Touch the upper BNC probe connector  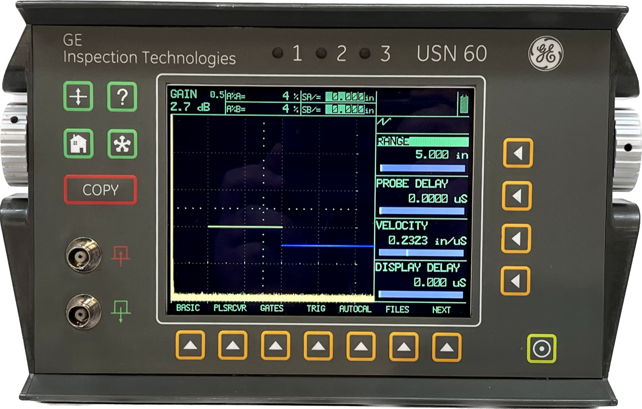83,255
